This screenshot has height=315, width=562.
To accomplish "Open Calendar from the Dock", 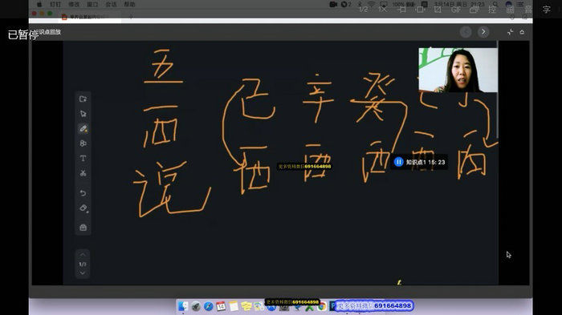I will pyautogui.click(x=221, y=306).
